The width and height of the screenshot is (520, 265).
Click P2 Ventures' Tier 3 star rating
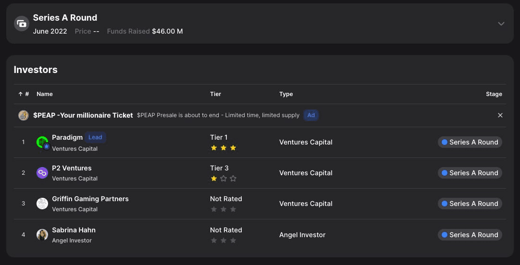point(223,179)
